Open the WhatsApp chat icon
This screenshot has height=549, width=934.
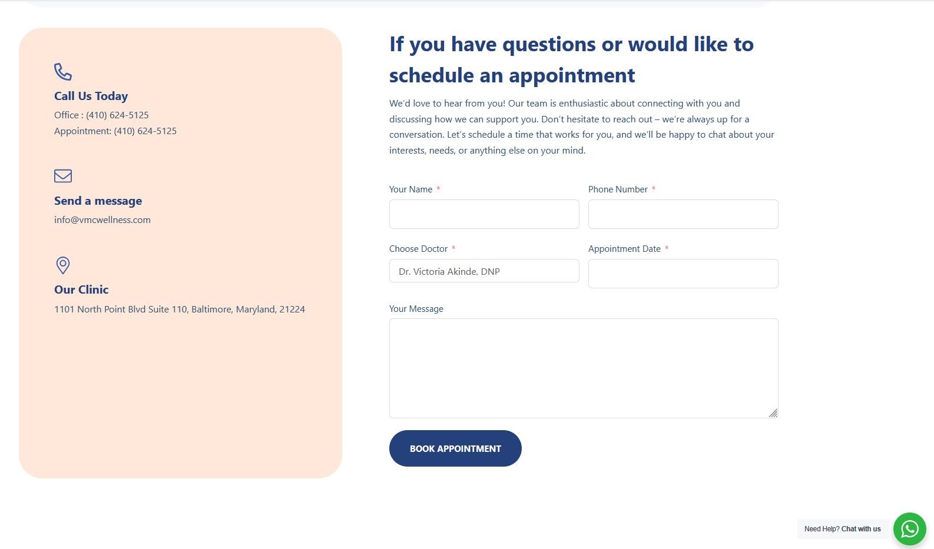pos(909,529)
